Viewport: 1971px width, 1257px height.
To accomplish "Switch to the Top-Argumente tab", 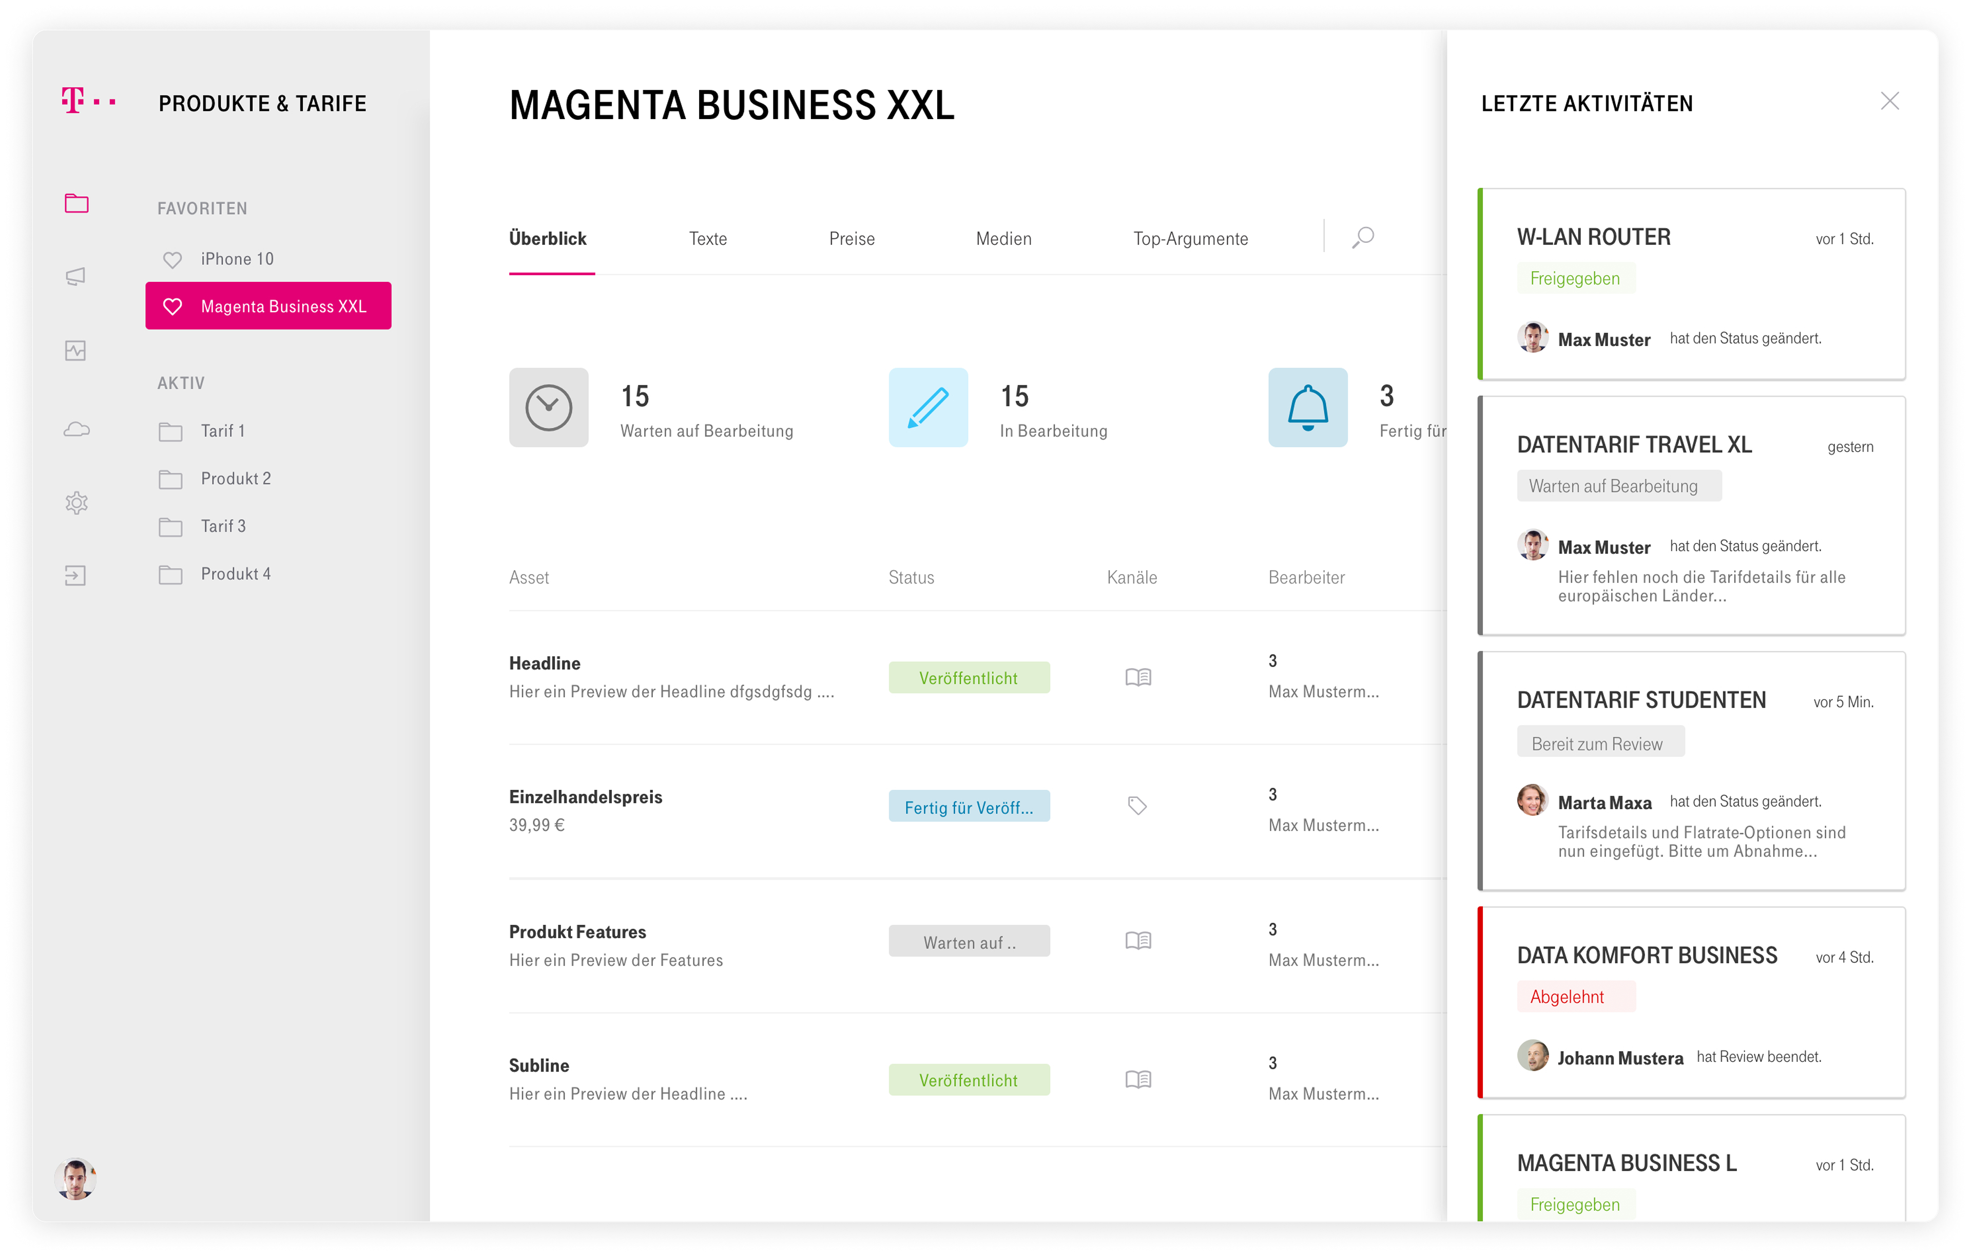I will [x=1191, y=238].
